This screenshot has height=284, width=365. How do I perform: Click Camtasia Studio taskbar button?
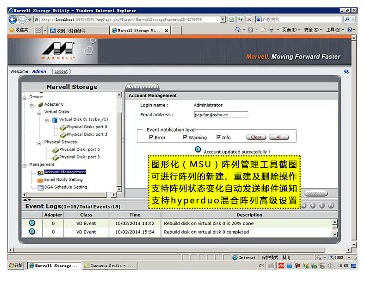(110, 265)
